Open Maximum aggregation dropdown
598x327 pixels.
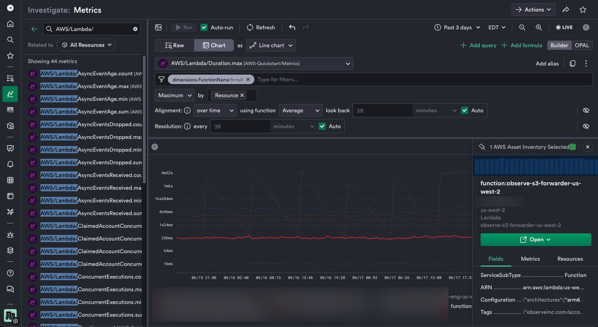(x=175, y=95)
